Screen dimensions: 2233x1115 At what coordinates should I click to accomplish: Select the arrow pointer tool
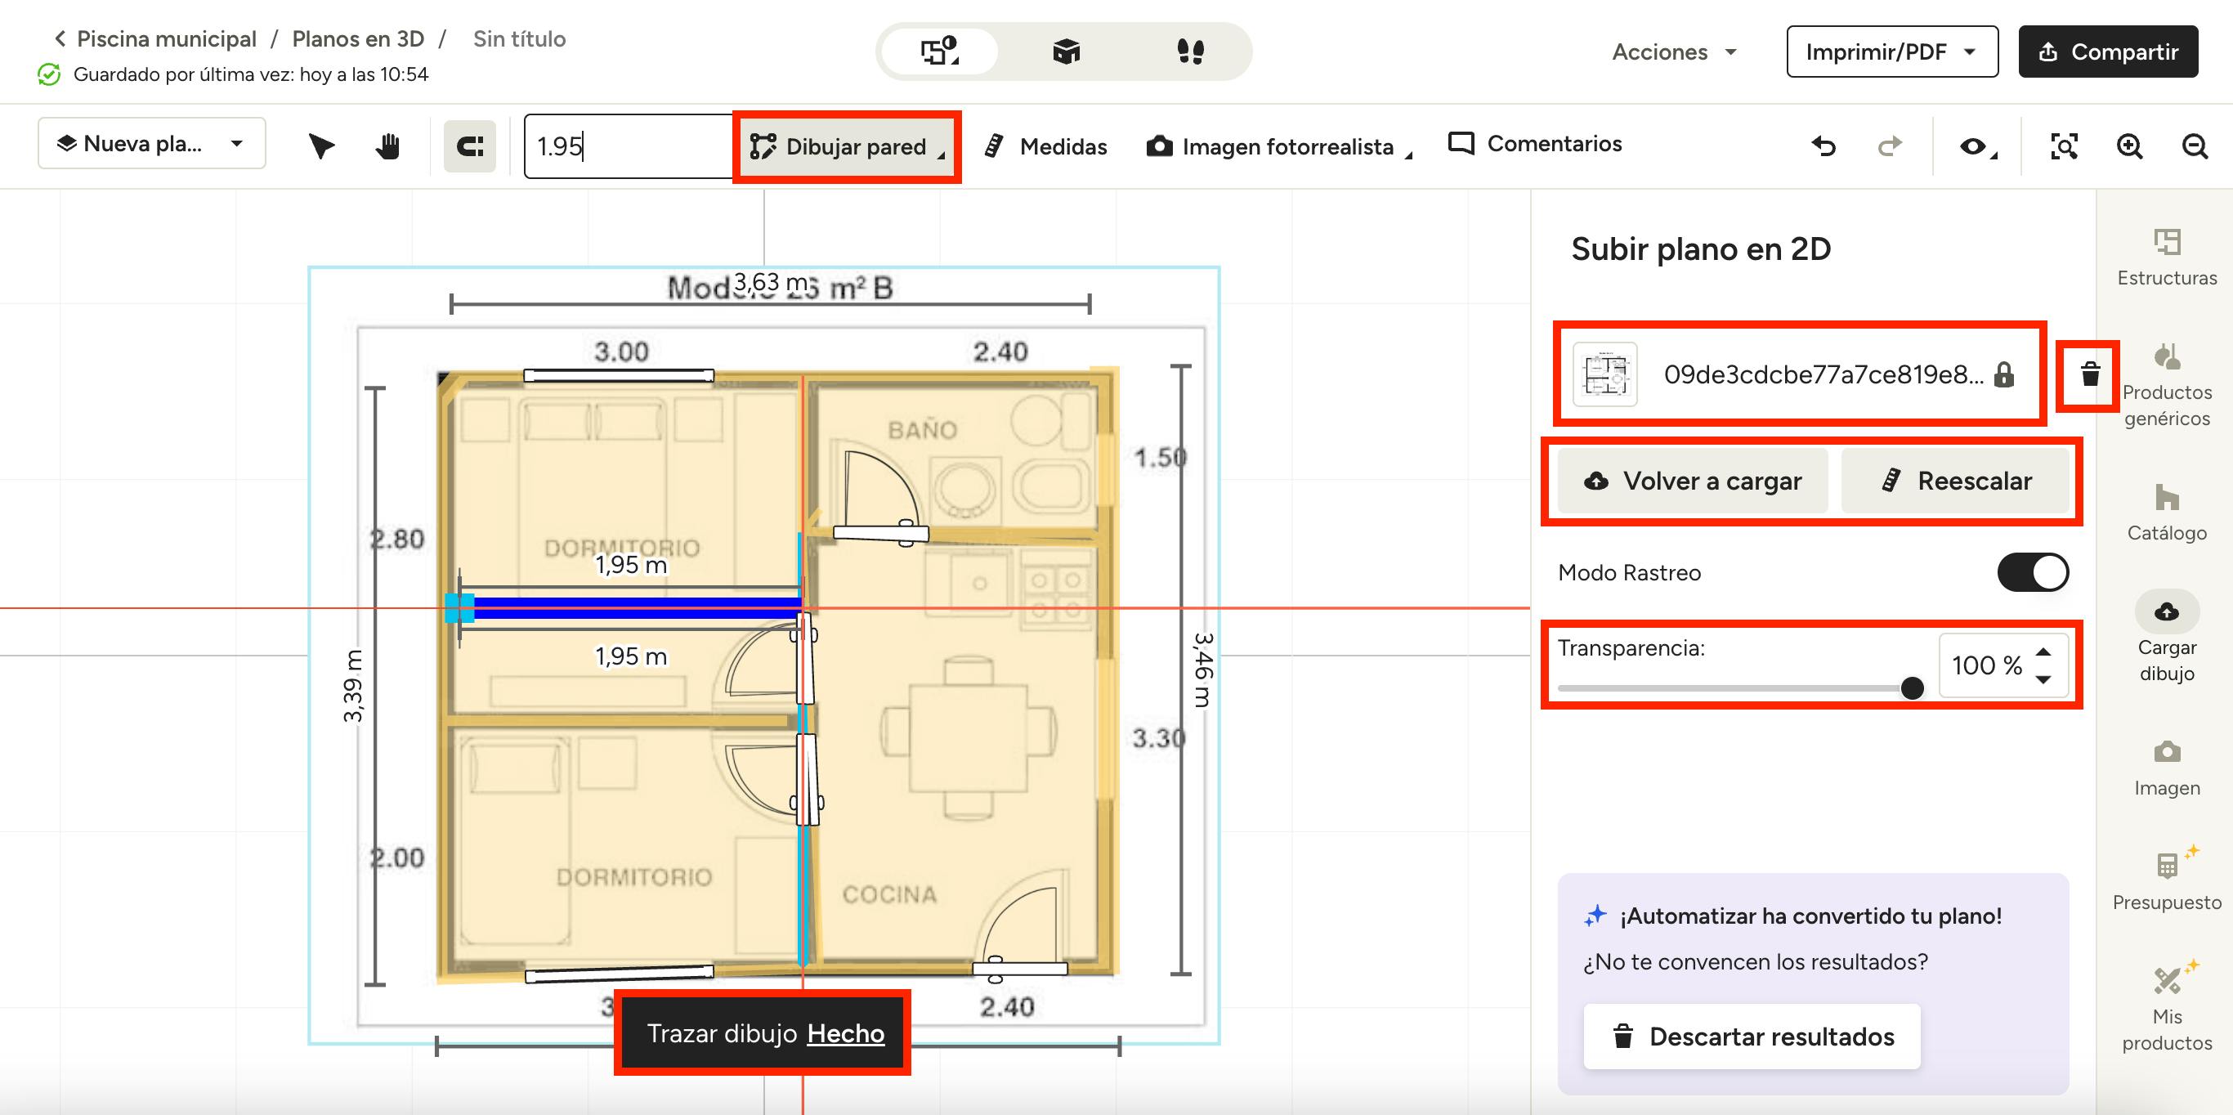pos(321,146)
